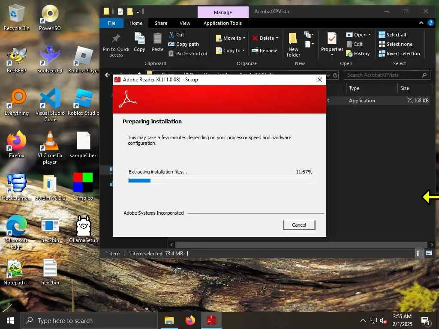Show hidden system tray icons
Viewport: 439px width, 329px height.
(x=363, y=320)
